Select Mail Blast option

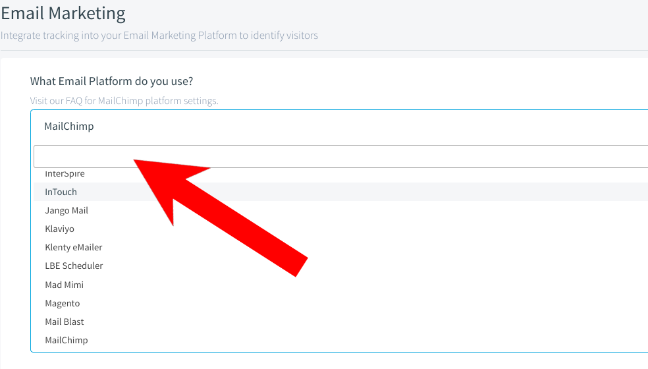pyautogui.click(x=340, y=322)
